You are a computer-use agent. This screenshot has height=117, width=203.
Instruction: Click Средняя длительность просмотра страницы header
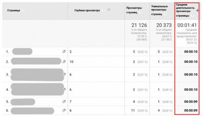tap(185, 10)
